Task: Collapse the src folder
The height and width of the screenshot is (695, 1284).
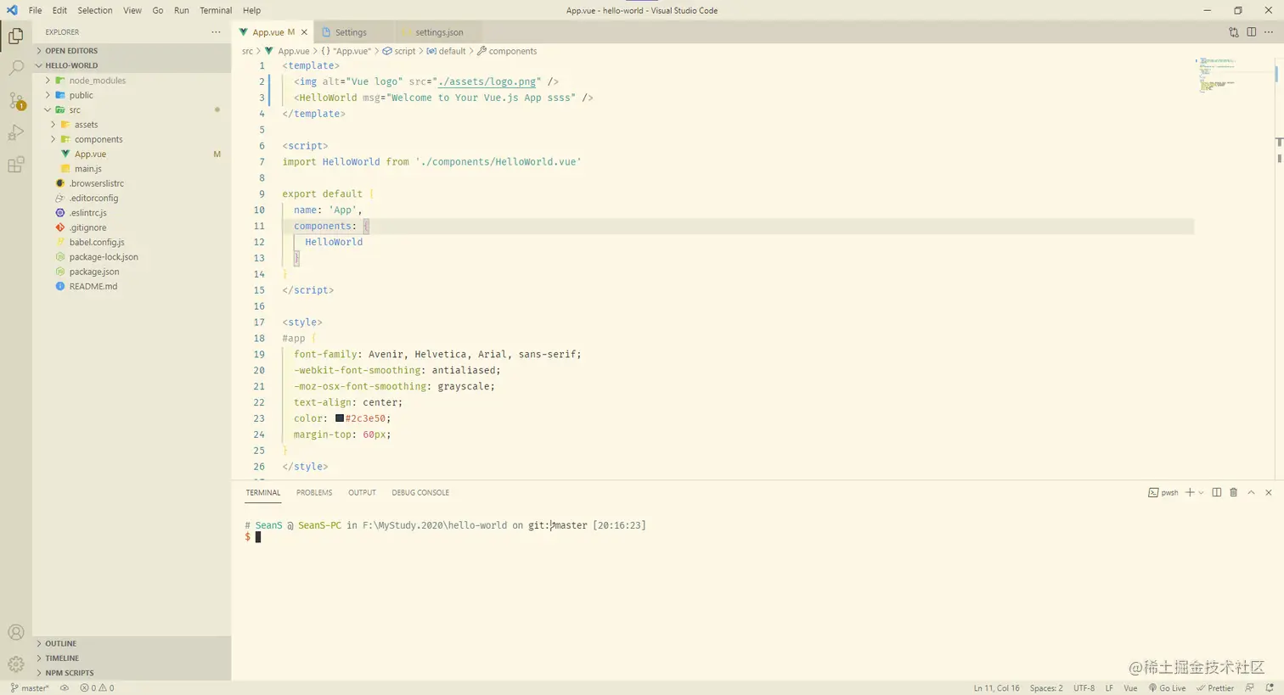Action: click(x=132, y=110)
